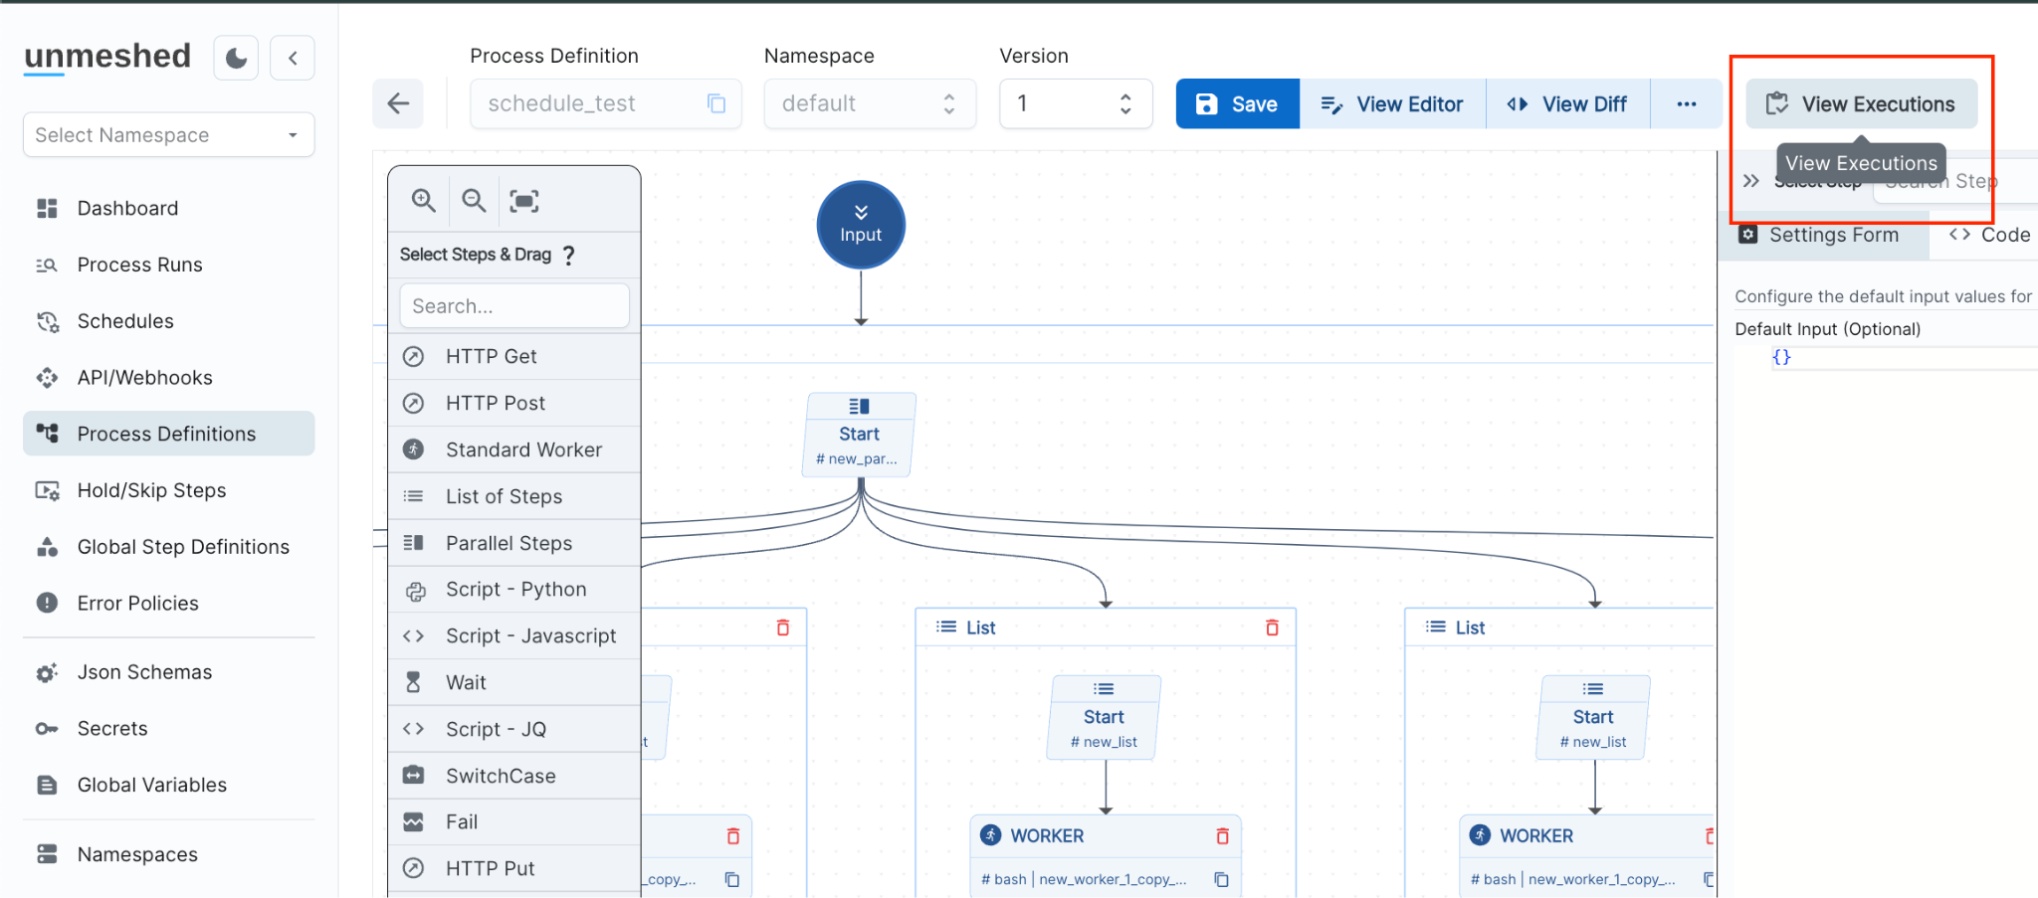Click the Secrets key icon in sidebar
2038x898 pixels.
pyautogui.click(x=46, y=728)
